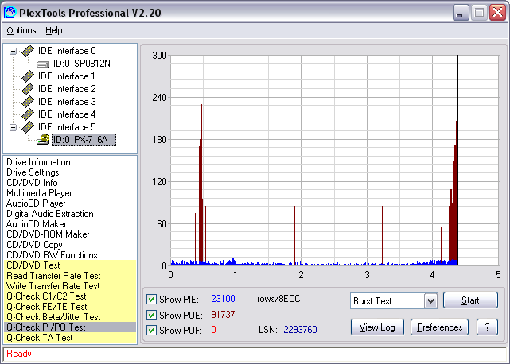Viewport: 510px width, 364px height.
Task: Click the LSN value 2293760
Action: click(300, 330)
